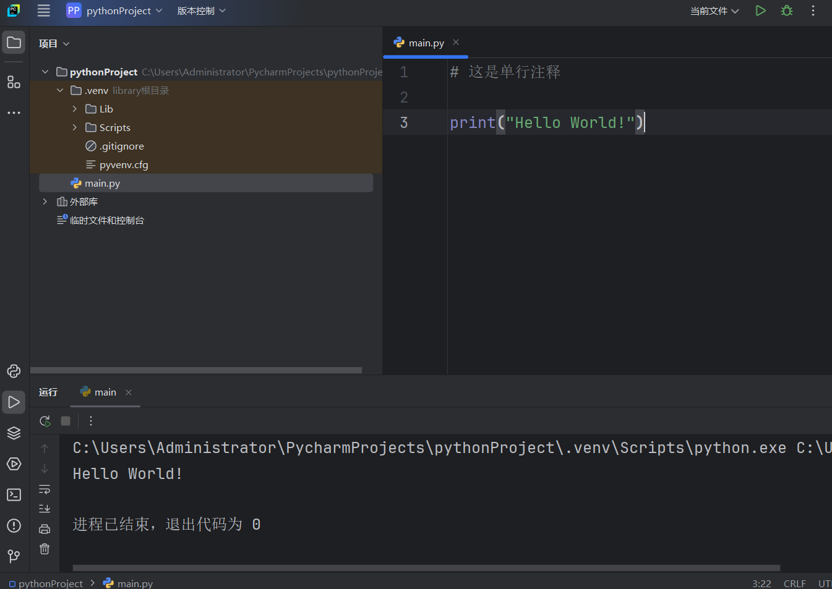
Task: Open the Problems tool window
Action: tap(14, 525)
